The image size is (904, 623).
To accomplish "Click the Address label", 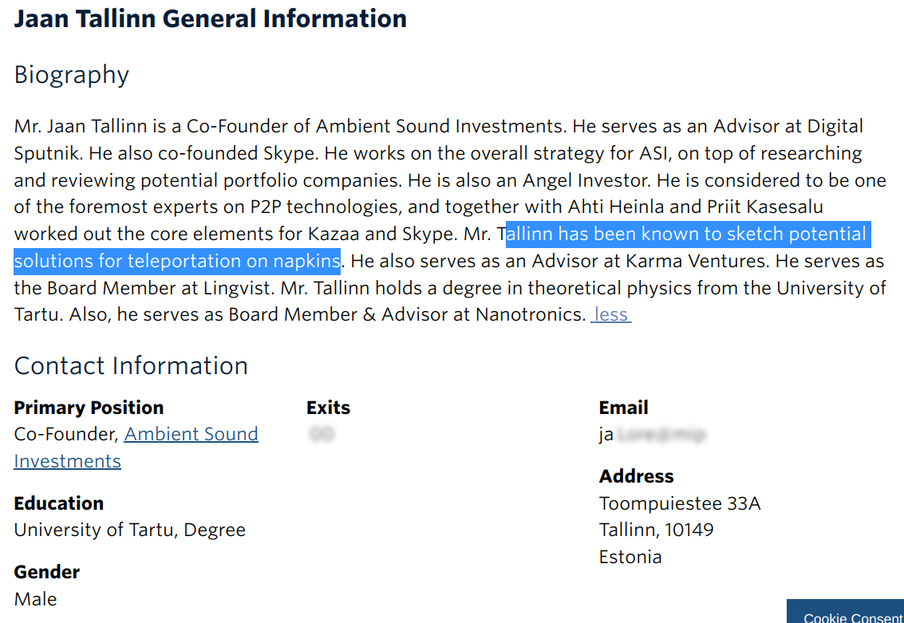I will [x=636, y=476].
